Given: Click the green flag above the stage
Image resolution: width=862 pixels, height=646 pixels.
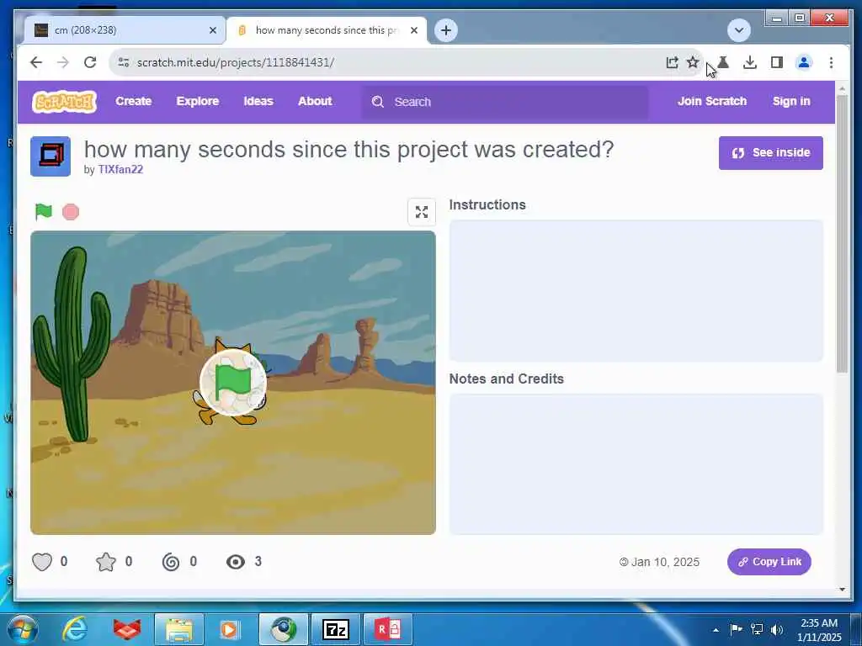Looking at the screenshot, I should point(44,211).
